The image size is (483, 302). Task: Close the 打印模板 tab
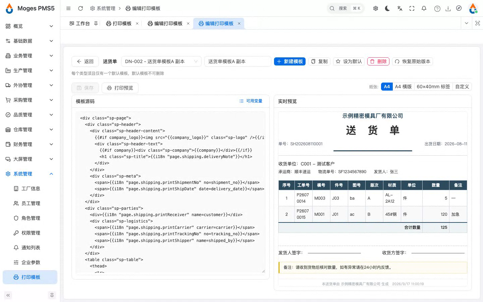pyautogui.click(x=137, y=23)
